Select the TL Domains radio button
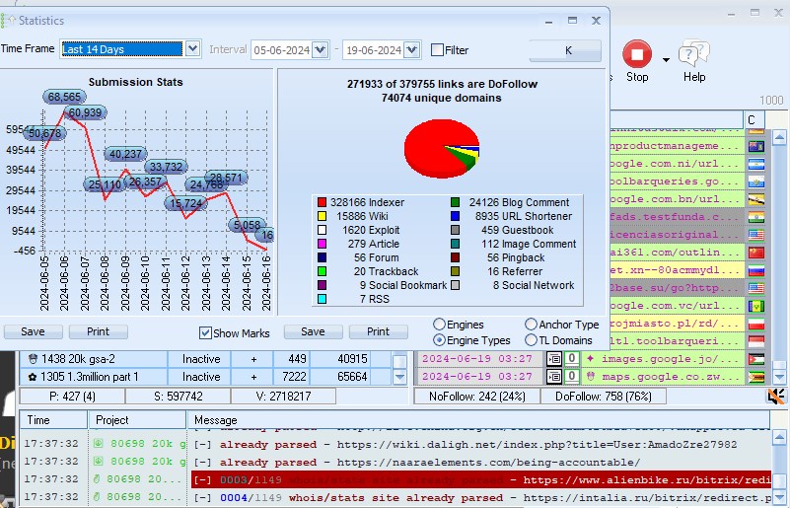 (531, 340)
